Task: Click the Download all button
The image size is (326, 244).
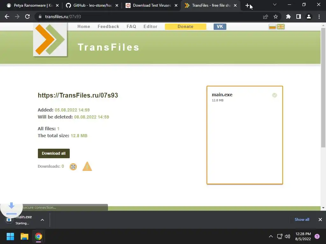Action: pyautogui.click(x=53, y=153)
